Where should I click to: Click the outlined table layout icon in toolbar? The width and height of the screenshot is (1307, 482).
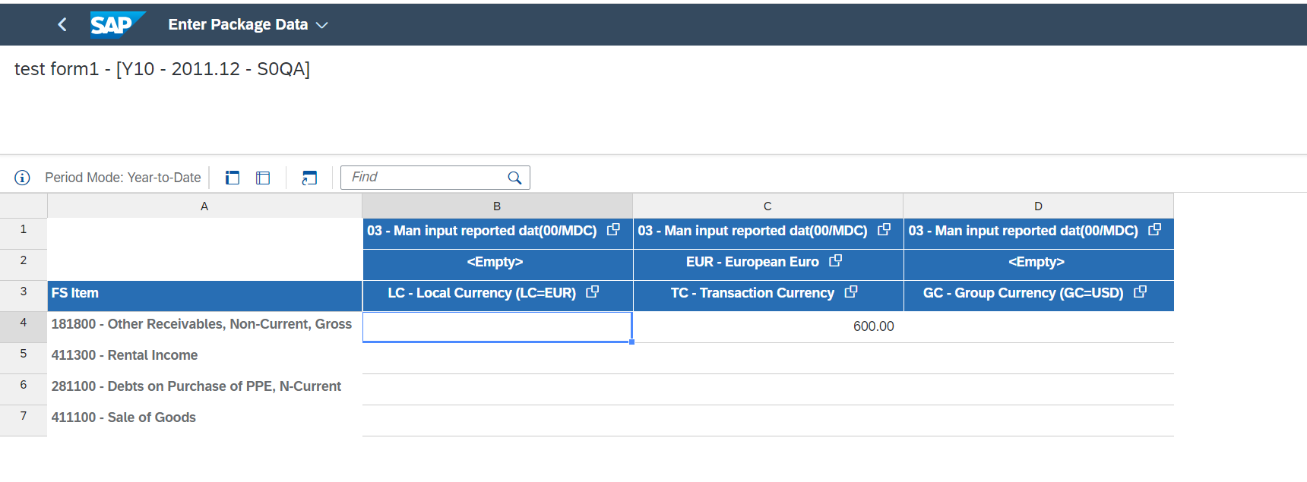coord(263,178)
